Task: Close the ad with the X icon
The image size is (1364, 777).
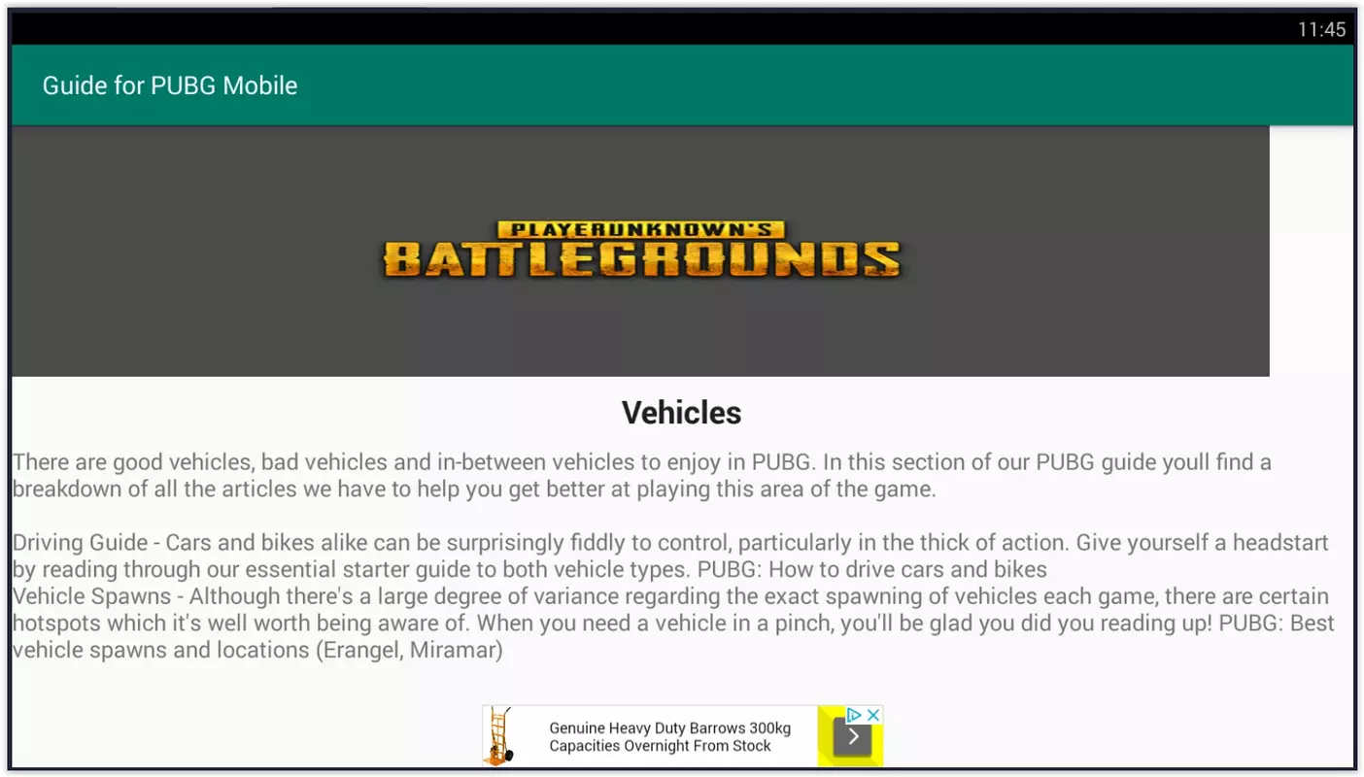Action: [x=873, y=715]
